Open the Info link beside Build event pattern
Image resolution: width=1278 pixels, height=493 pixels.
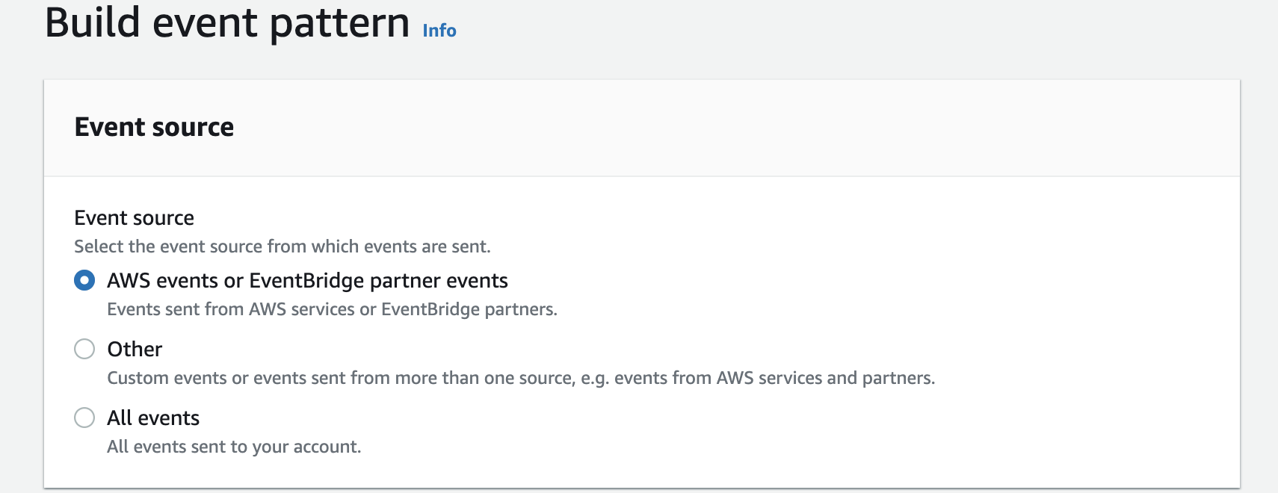439,31
